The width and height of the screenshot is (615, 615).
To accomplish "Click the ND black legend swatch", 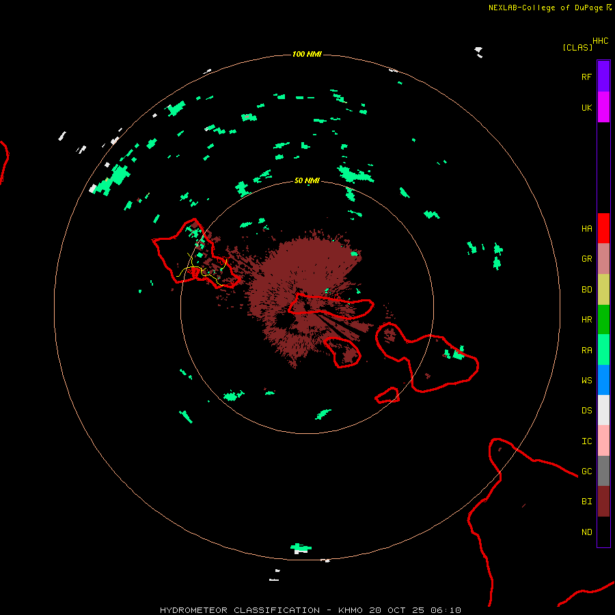I will point(603,532).
